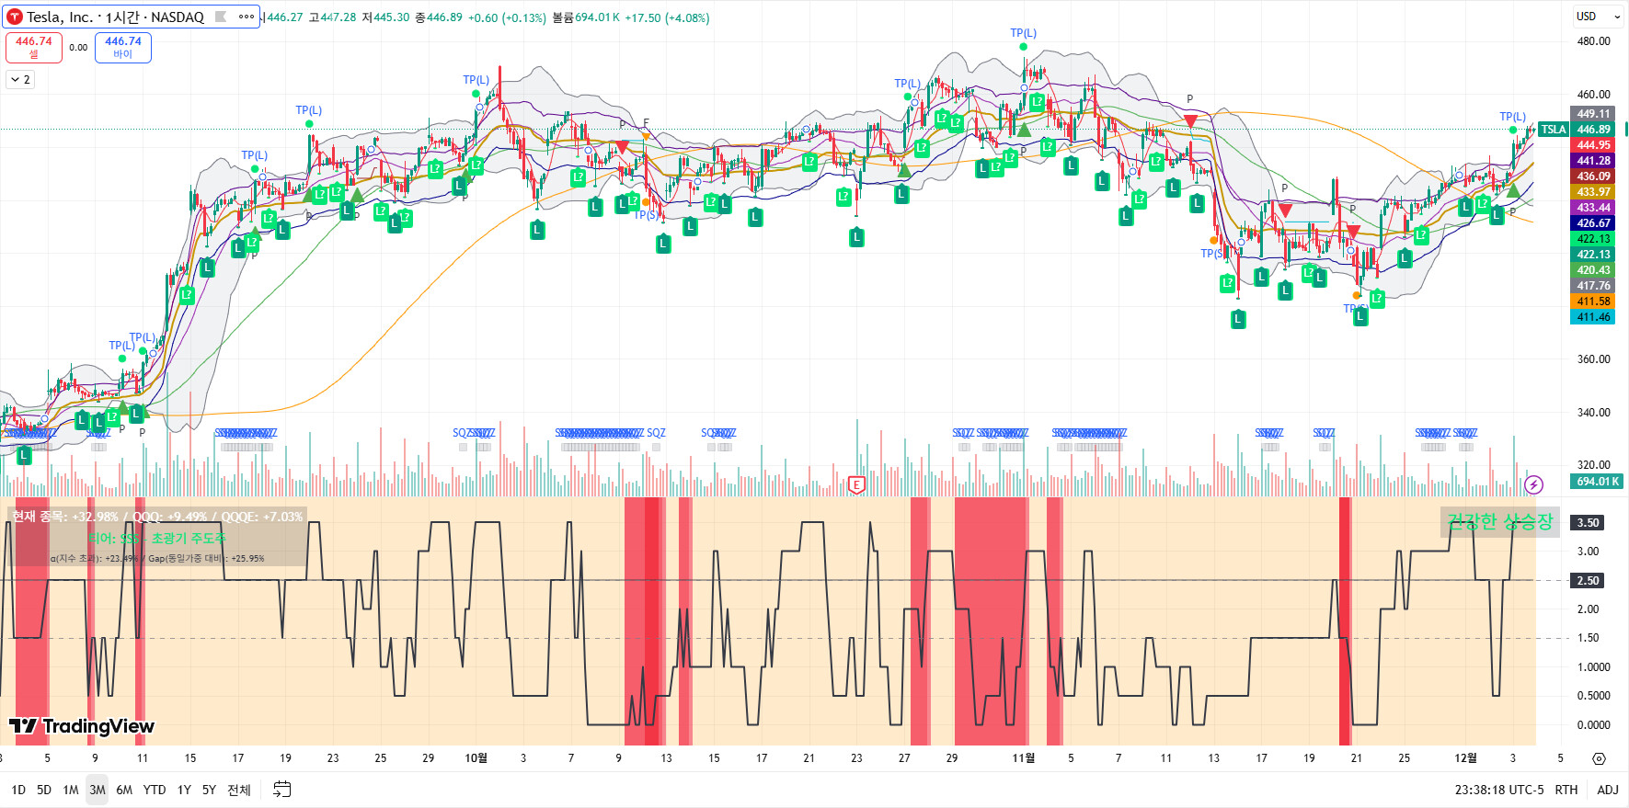Image resolution: width=1629 pixels, height=808 pixels.
Task: Click the flag icon next to NASDAQ
Action: click(221, 17)
